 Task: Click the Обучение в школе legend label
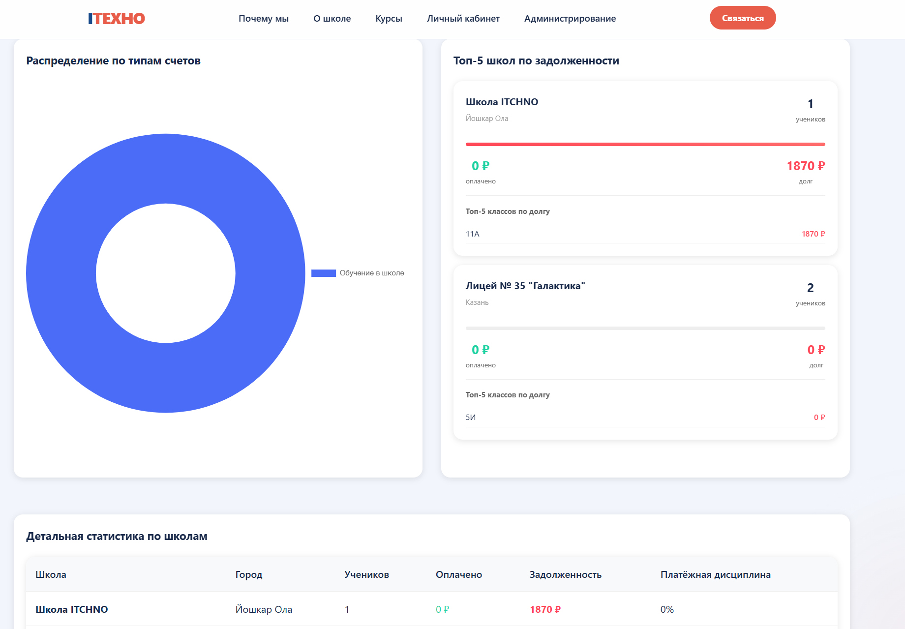point(372,273)
